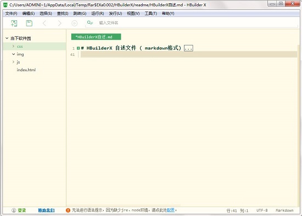
Task: Click the 行:41 列:1 cursor position indicator
Action: [x=237, y=211]
